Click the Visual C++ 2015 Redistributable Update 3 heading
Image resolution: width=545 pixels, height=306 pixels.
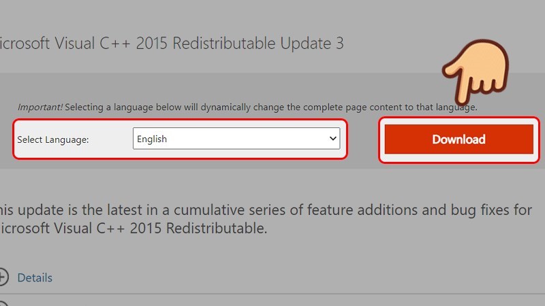172,44
